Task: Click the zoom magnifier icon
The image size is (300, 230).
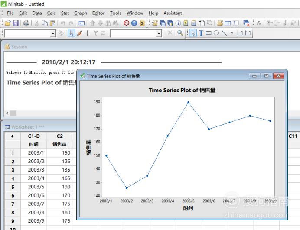Action: [x=180, y=33]
